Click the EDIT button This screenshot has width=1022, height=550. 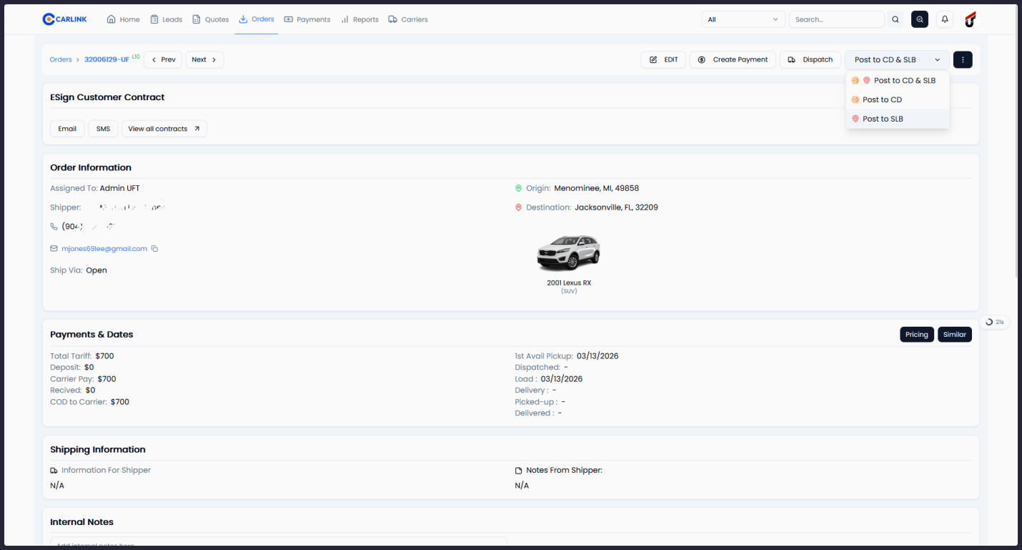click(663, 59)
